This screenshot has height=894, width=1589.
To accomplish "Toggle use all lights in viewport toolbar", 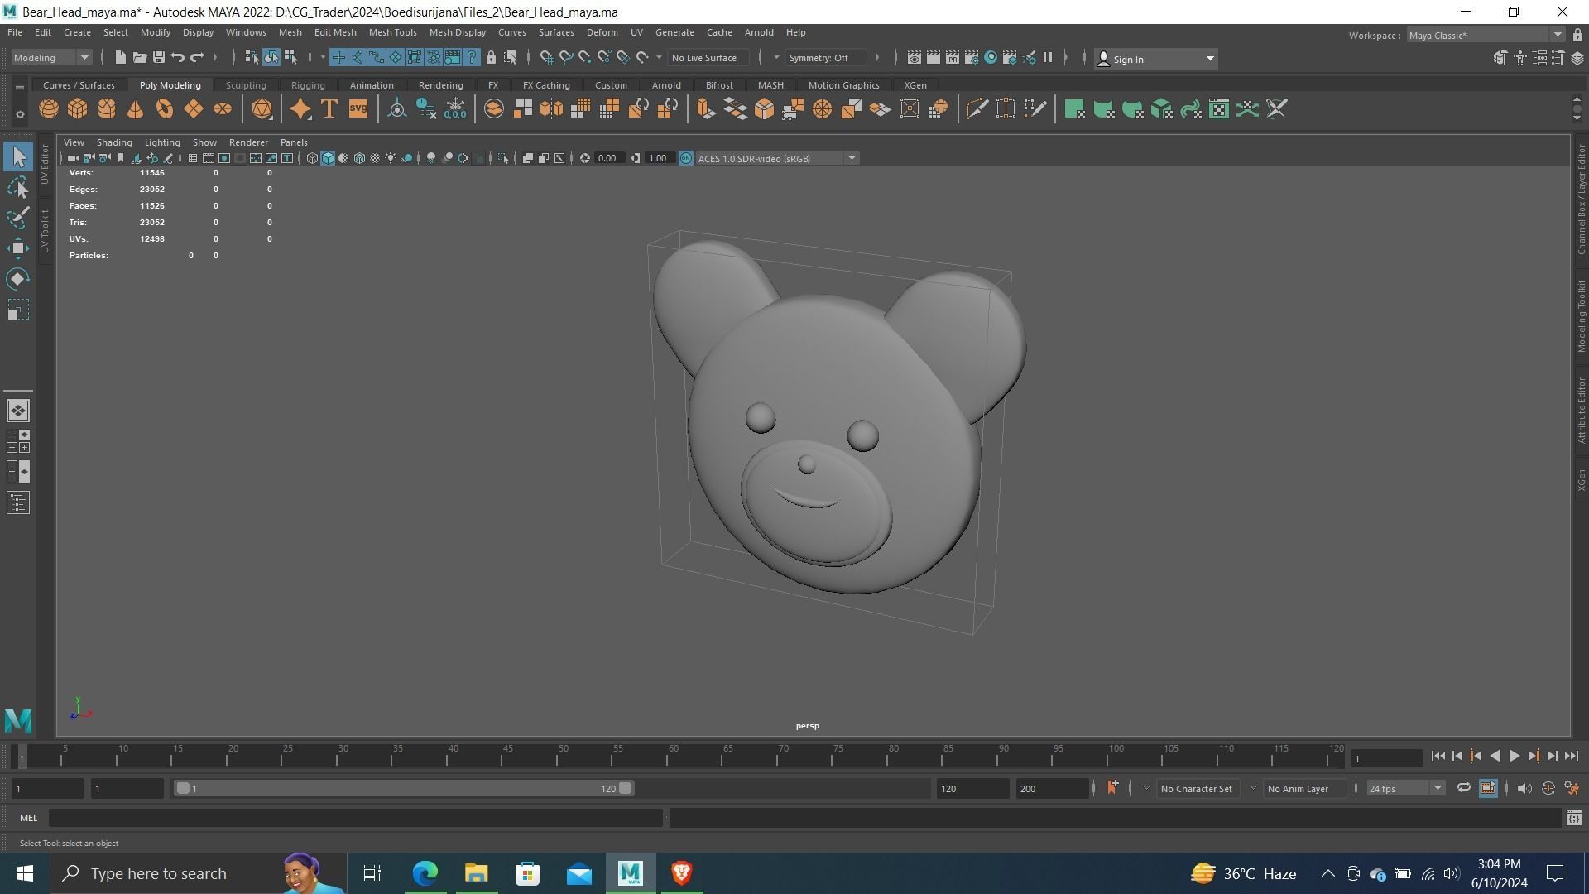I will (391, 158).
